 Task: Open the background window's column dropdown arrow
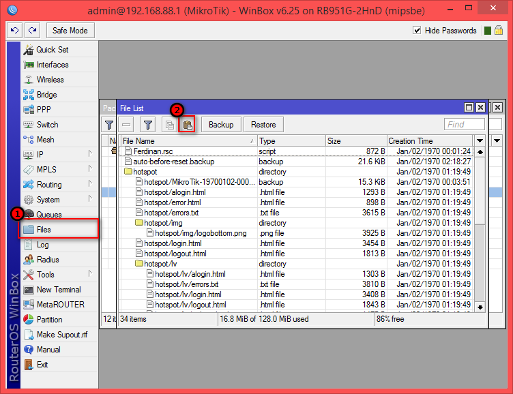[x=497, y=141]
